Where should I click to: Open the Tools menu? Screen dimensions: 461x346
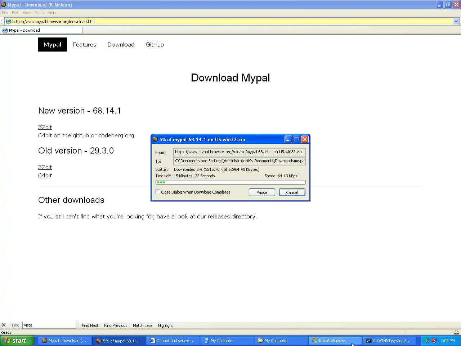tap(40, 13)
